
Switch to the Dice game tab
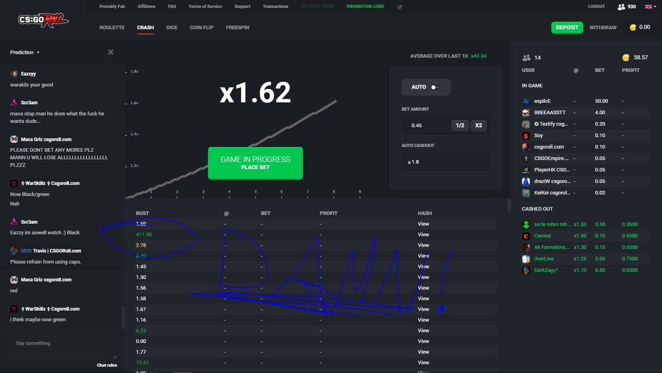[x=172, y=28]
